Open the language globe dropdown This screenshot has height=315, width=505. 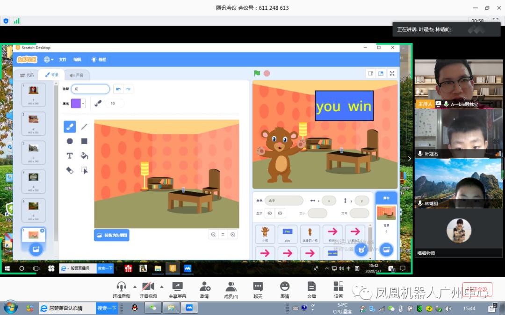coord(48,59)
